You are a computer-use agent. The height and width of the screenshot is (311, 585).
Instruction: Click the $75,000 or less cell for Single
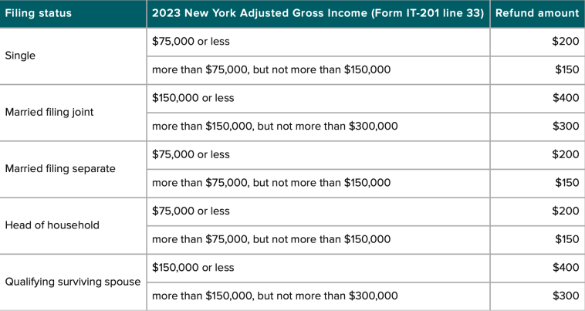pyautogui.click(x=191, y=42)
